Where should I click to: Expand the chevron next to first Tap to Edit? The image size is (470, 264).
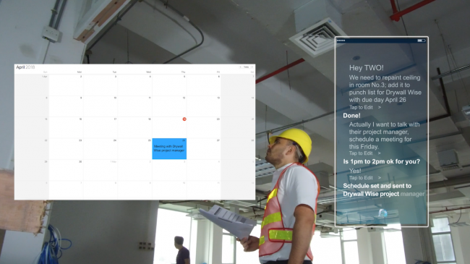(x=380, y=107)
